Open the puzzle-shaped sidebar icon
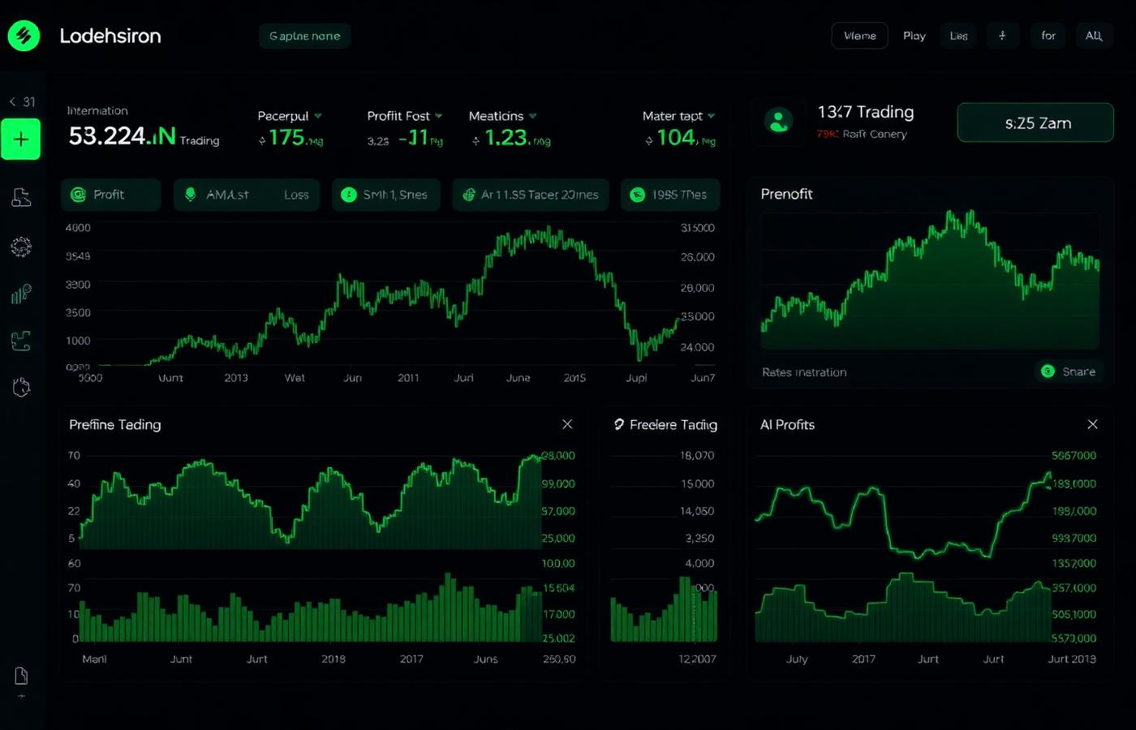The image size is (1136, 730). [x=21, y=341]
